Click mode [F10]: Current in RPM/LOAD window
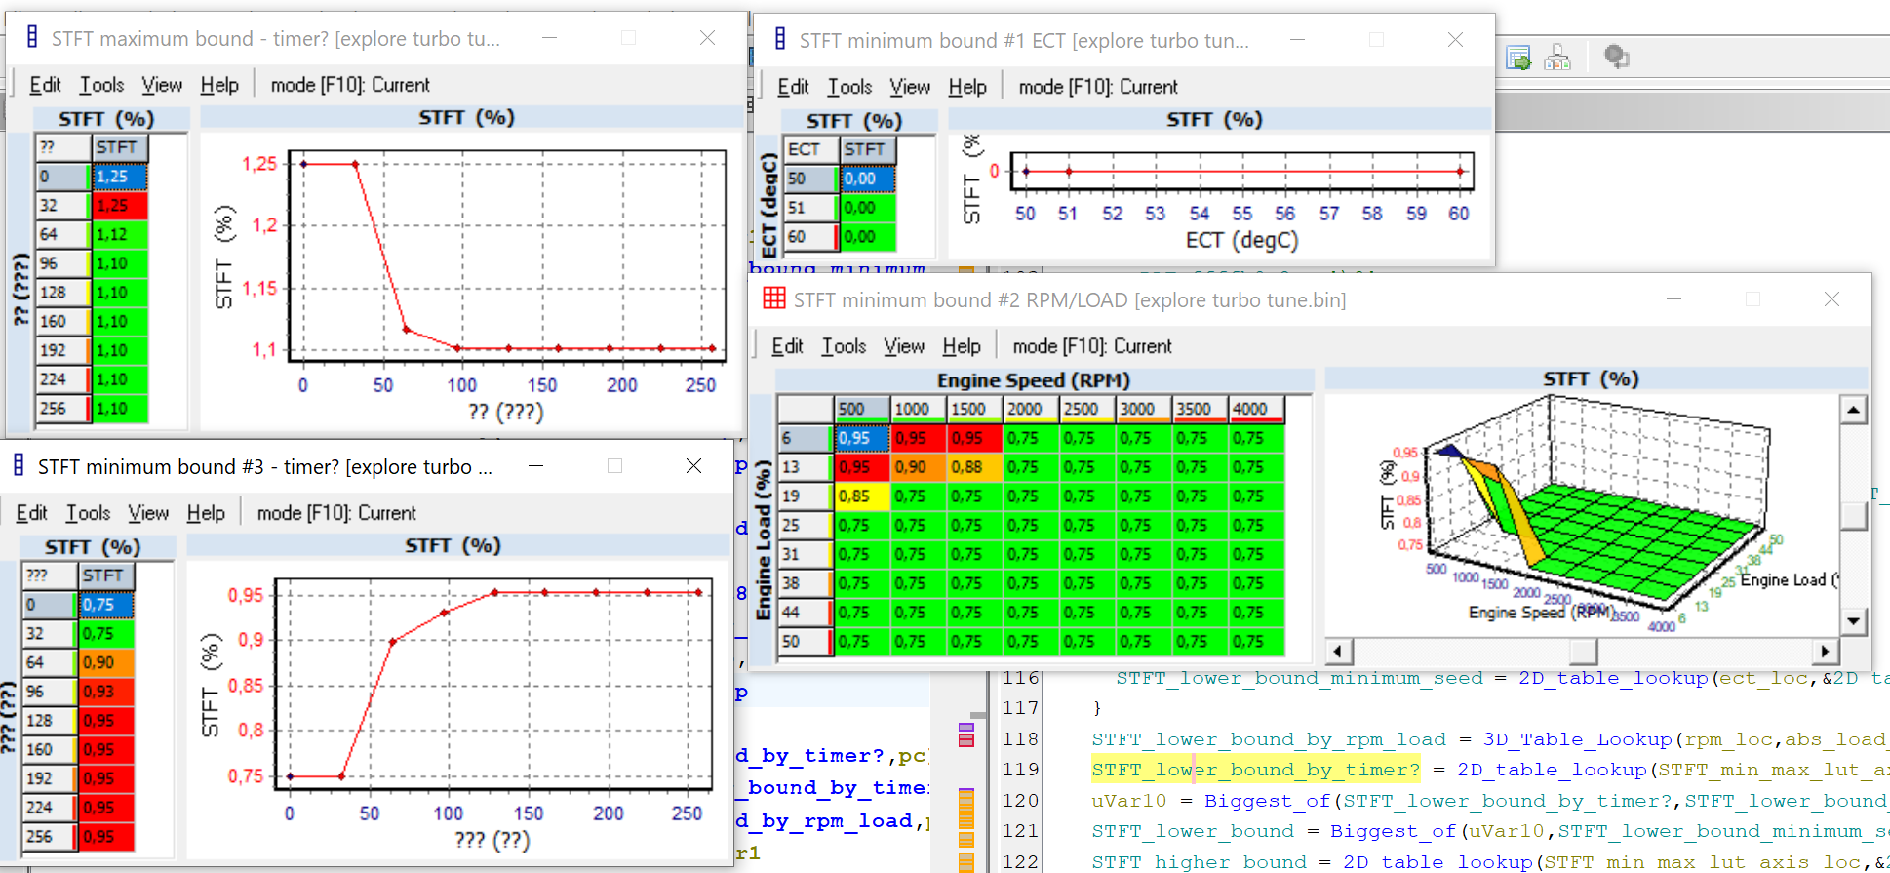This screenshot has width=1890, height=873. pyautogui.click(x=1092, y=346)
